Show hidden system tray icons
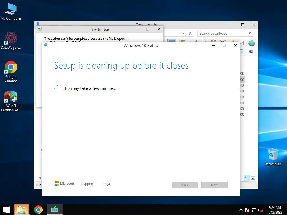This screenshot has height=215, width=287. (241, 210)
